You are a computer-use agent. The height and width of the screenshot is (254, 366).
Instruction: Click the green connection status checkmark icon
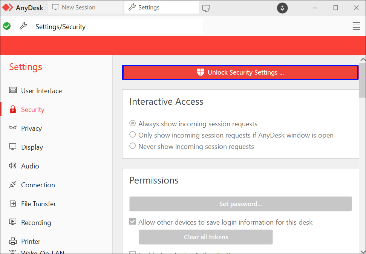[x=7, y=26]
